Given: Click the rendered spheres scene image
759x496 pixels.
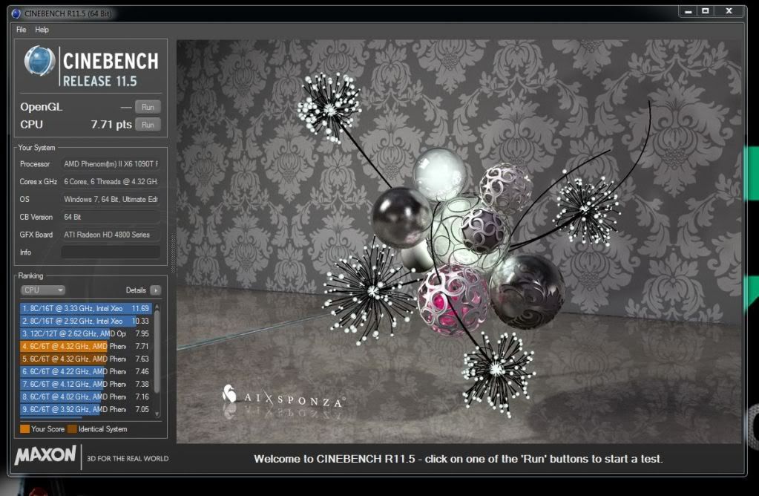Looking at the screenshot, I should 459,241.
